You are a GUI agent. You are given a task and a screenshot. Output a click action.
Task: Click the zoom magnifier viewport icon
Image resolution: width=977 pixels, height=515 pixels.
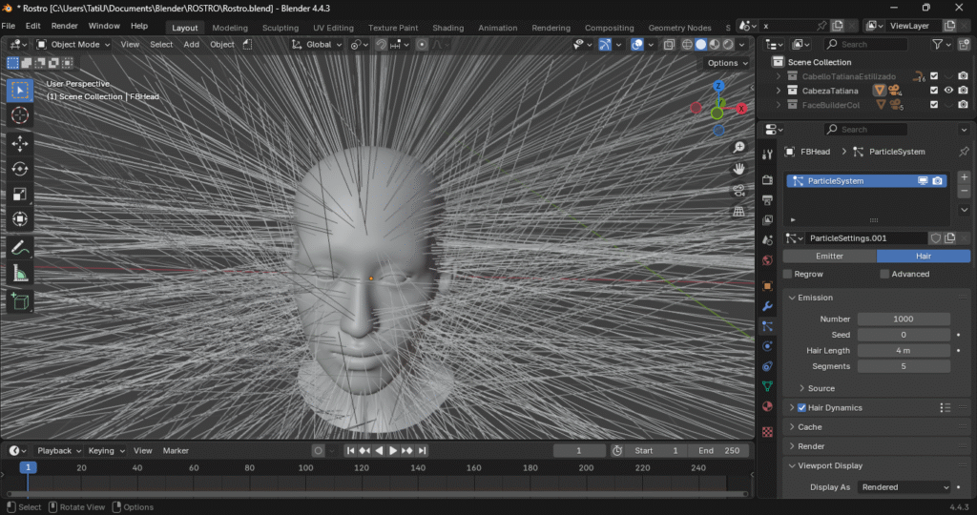738,147
